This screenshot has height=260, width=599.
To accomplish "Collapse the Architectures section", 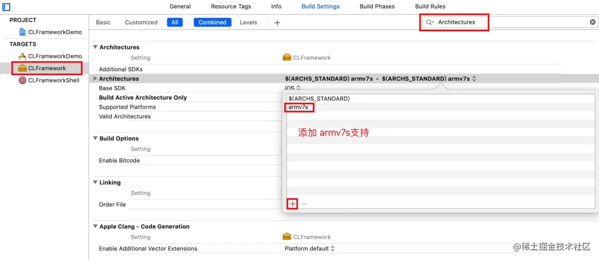I will [x=95, y=47].
